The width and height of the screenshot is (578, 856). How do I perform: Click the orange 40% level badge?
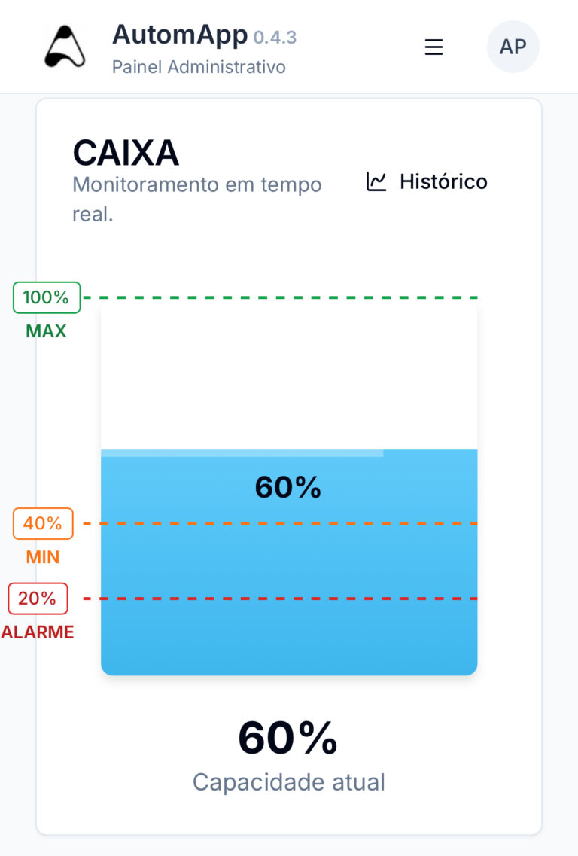click(x=43, y=523)
